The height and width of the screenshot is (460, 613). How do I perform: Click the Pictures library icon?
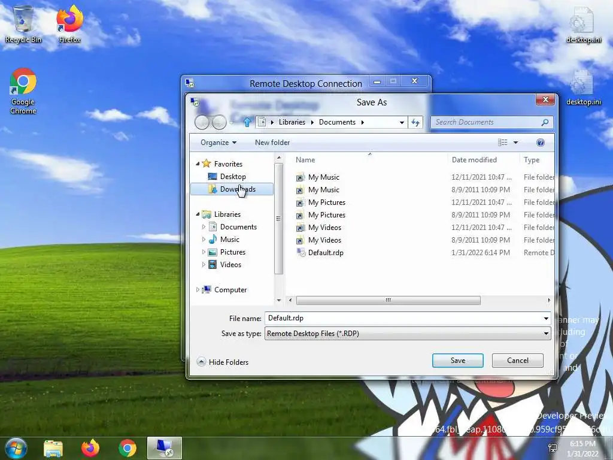213,252
